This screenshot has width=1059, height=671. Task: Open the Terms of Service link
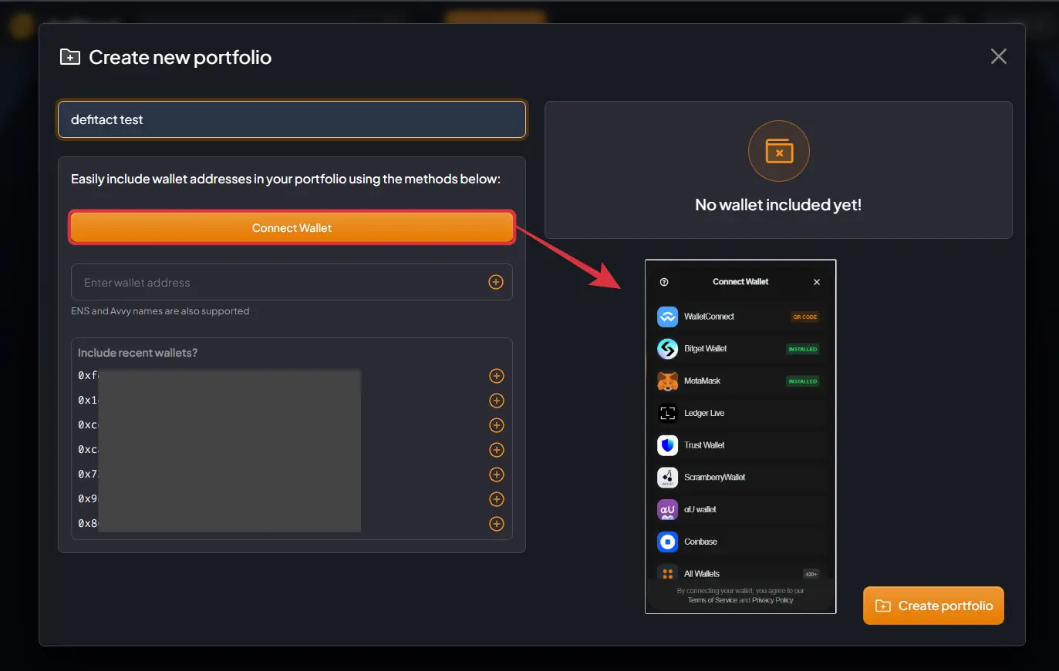point(712,600)
